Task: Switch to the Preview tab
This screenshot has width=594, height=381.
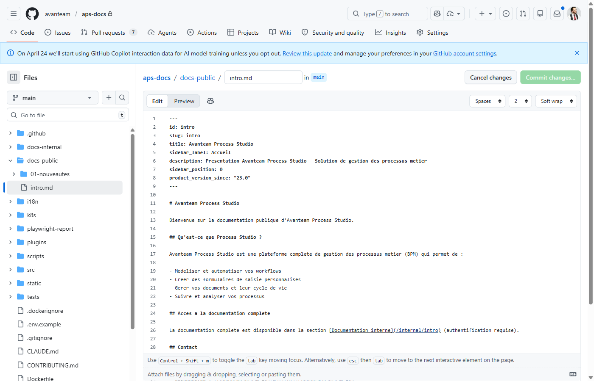Action: pyautogui.click(x=184, y=101)
